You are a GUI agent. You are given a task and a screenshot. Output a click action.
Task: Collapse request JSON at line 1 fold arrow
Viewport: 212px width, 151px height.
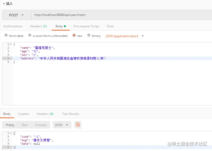coord(11,44)
